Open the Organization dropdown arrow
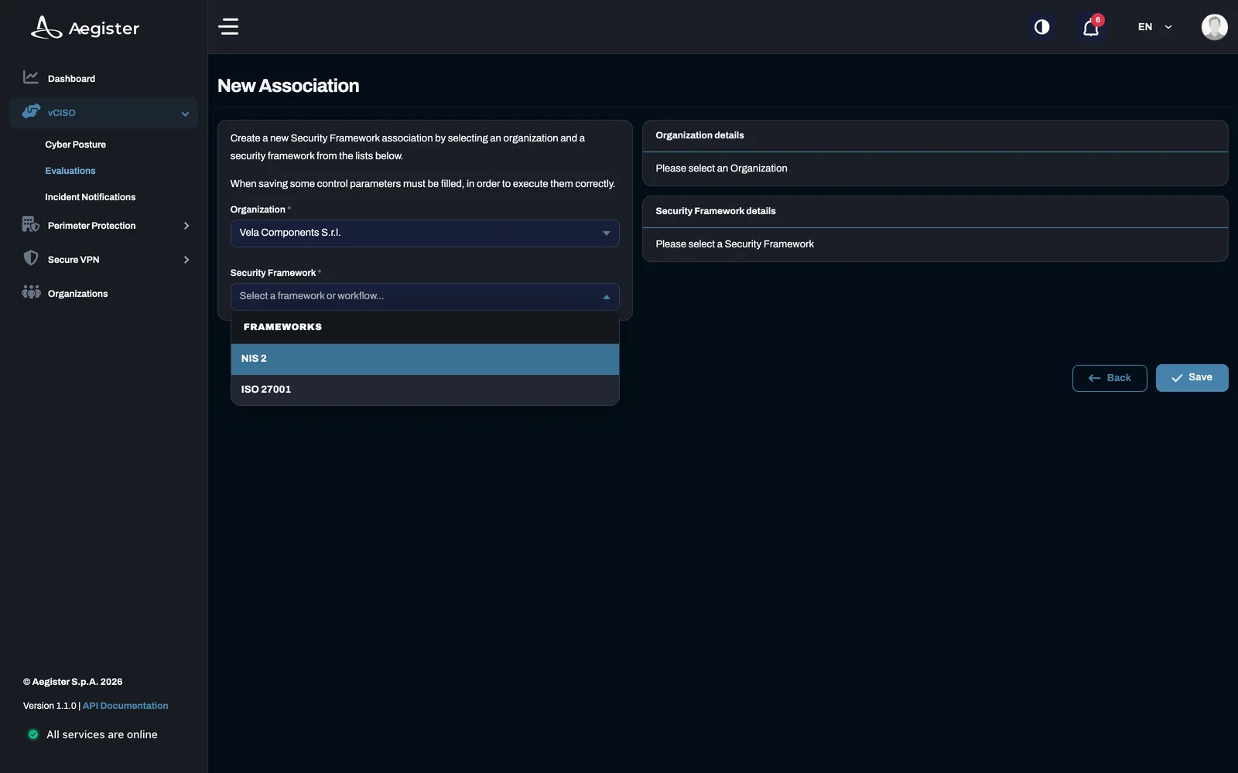1238x773 pixels. coord(607,233)
